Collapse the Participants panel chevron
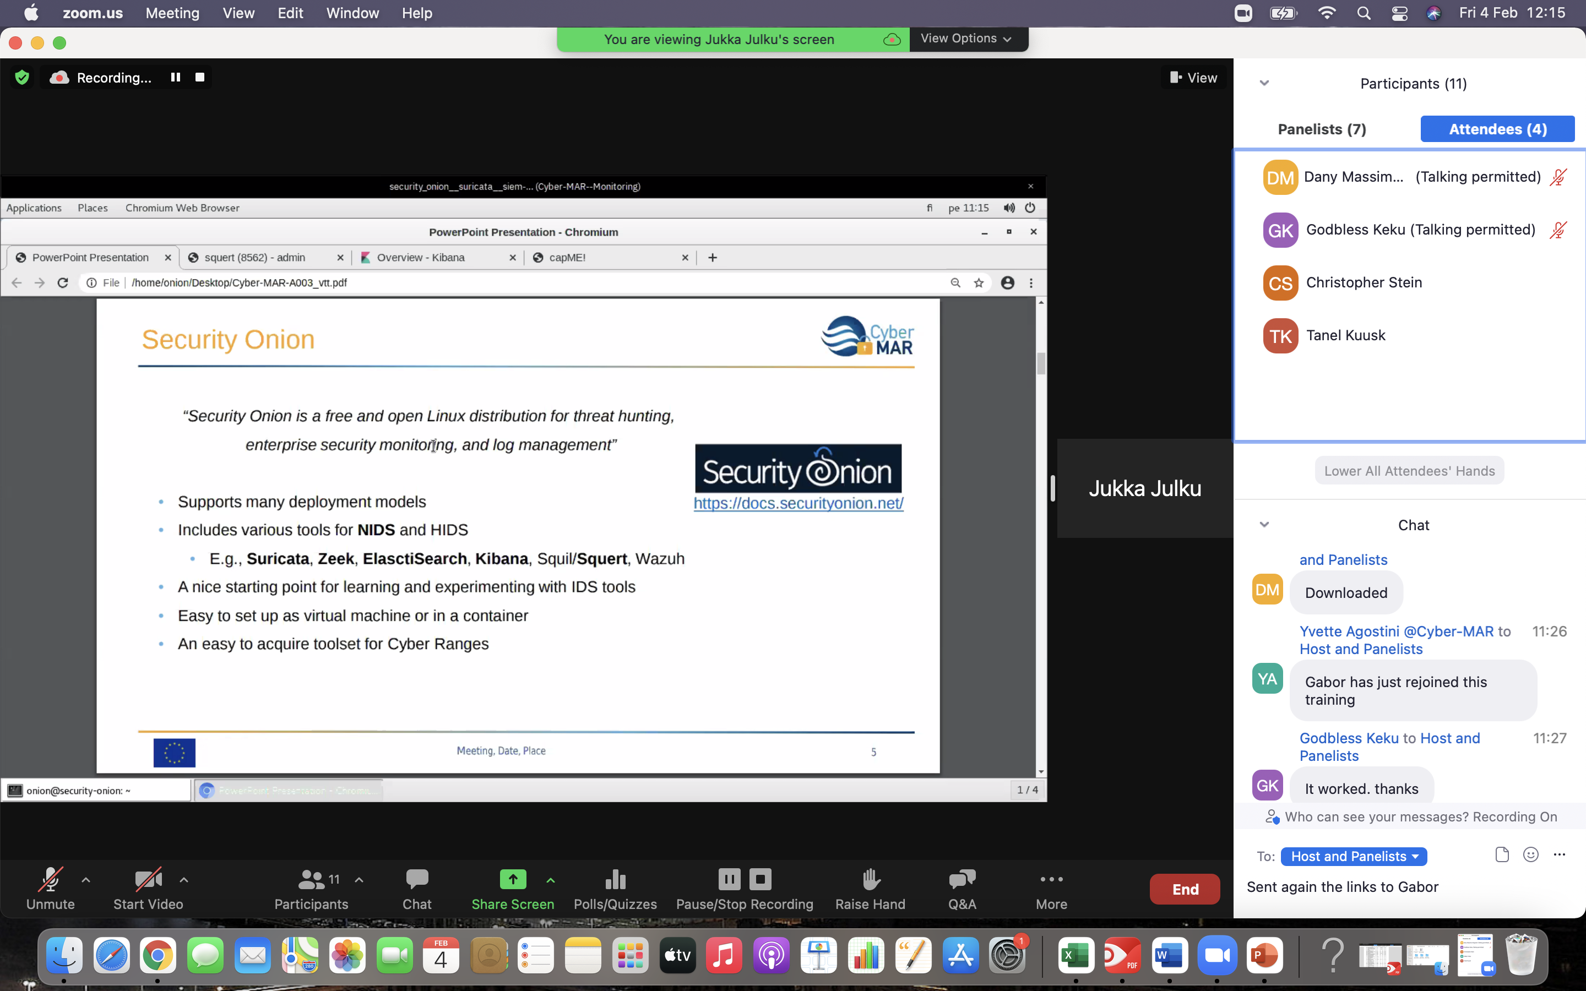 (1264, 83)
